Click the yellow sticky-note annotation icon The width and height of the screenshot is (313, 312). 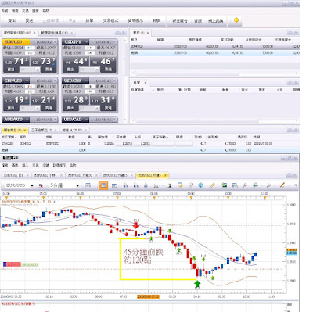pos(180,185)
